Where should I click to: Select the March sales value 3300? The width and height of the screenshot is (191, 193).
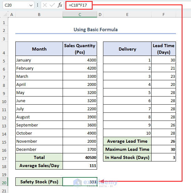coord(80,76)
